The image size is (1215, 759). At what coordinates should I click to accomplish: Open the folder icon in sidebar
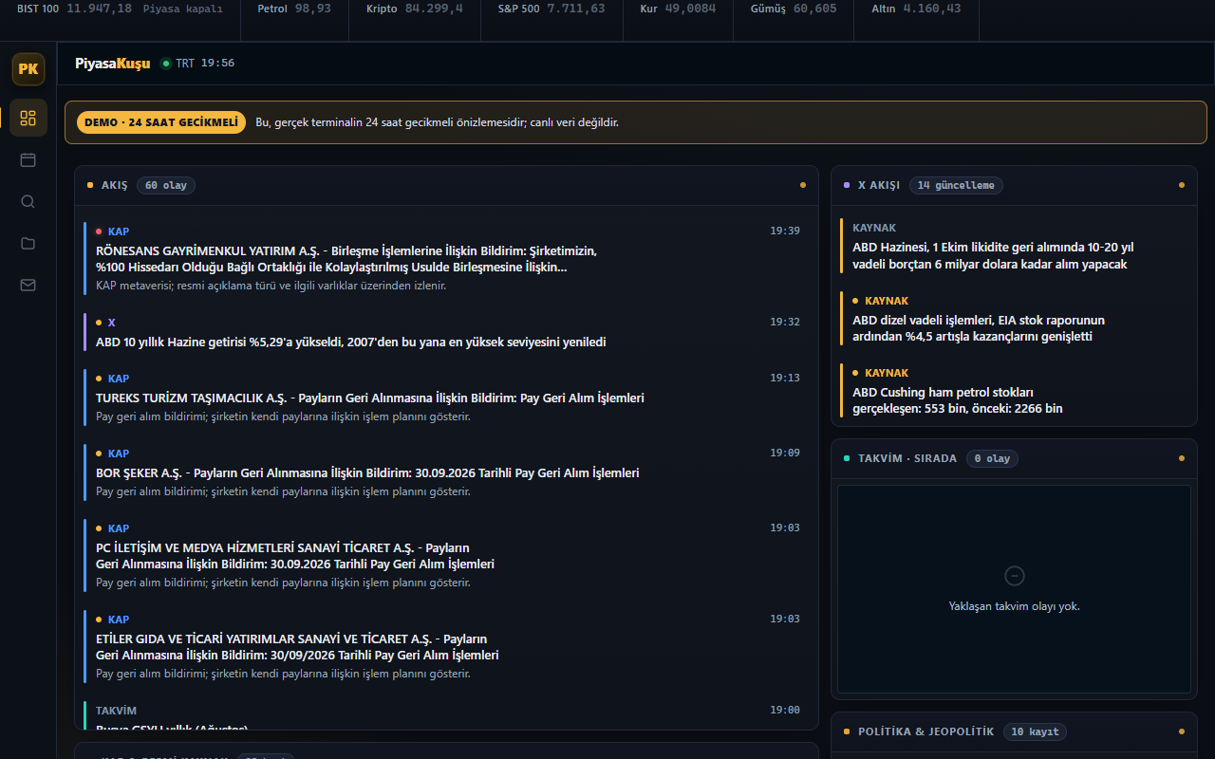coord(28,243)
